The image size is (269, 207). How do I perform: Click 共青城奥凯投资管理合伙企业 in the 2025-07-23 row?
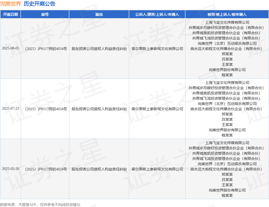216,93
